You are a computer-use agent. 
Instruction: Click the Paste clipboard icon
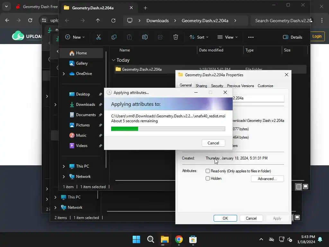pos(129,37)
